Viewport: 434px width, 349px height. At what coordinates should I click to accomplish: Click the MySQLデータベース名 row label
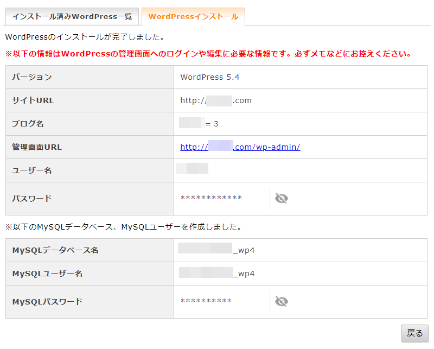click(55, 250)
